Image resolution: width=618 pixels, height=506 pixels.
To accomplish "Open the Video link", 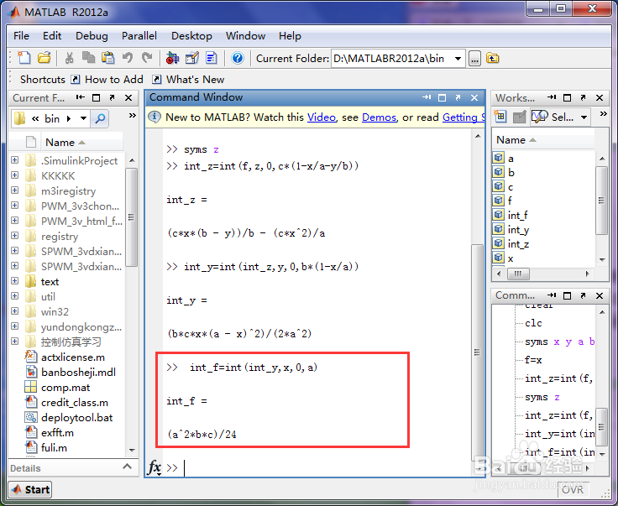I will click(x=322, y=117).
